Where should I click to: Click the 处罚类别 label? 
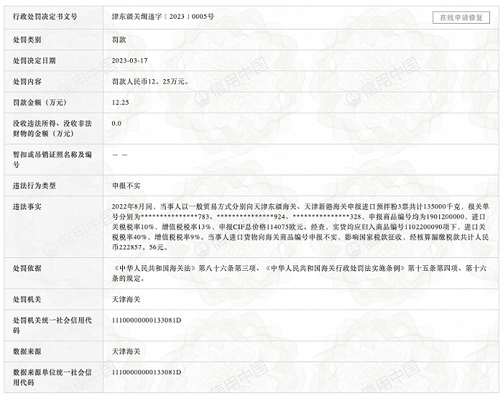click(27, 40)
